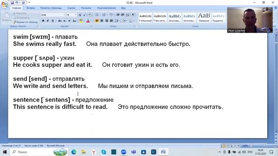
Task: Open the Ссылки tab
Action: coord(71,8)
